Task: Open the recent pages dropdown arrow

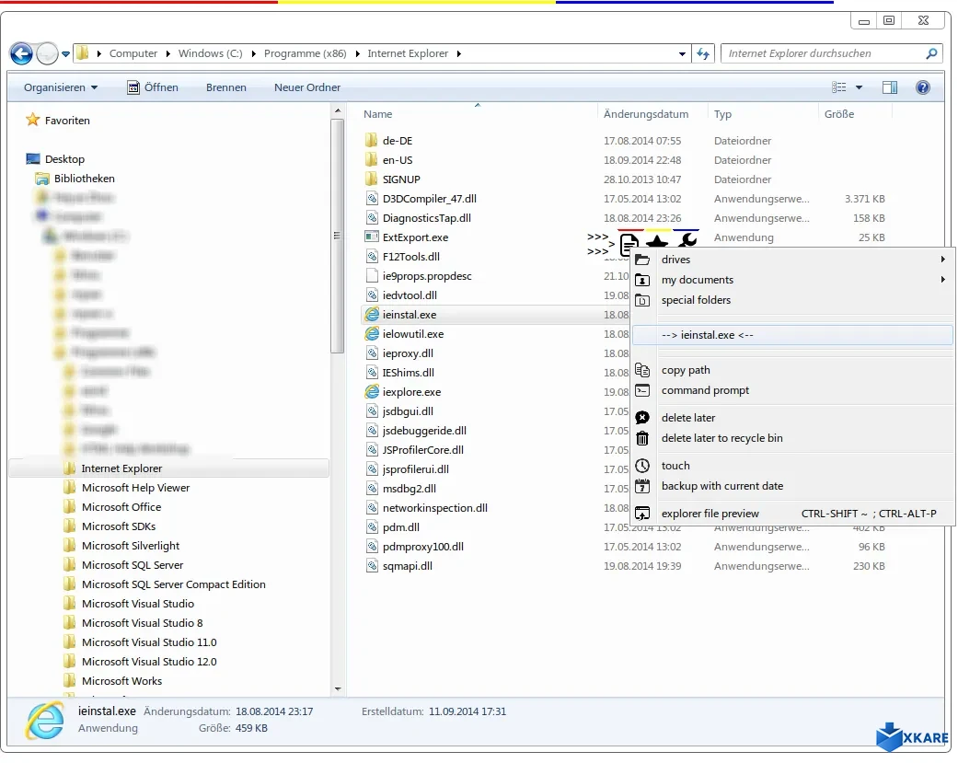Action: (x=65, y=54)
